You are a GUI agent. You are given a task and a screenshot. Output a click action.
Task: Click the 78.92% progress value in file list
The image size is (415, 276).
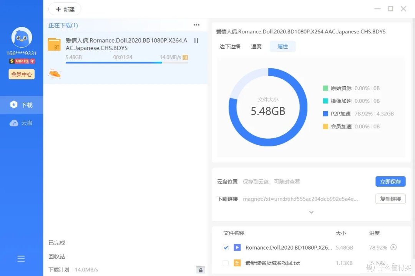(378, 248)
